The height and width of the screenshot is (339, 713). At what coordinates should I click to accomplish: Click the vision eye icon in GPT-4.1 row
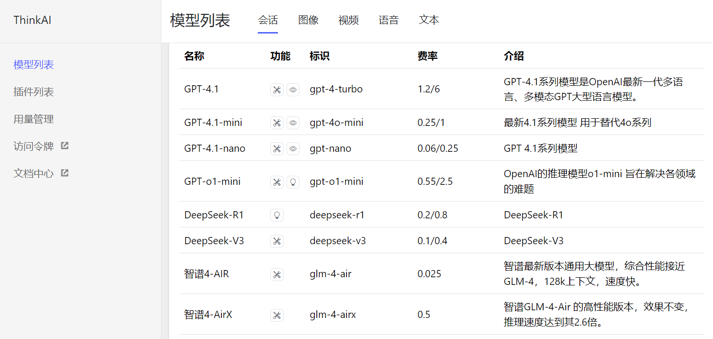293,90
